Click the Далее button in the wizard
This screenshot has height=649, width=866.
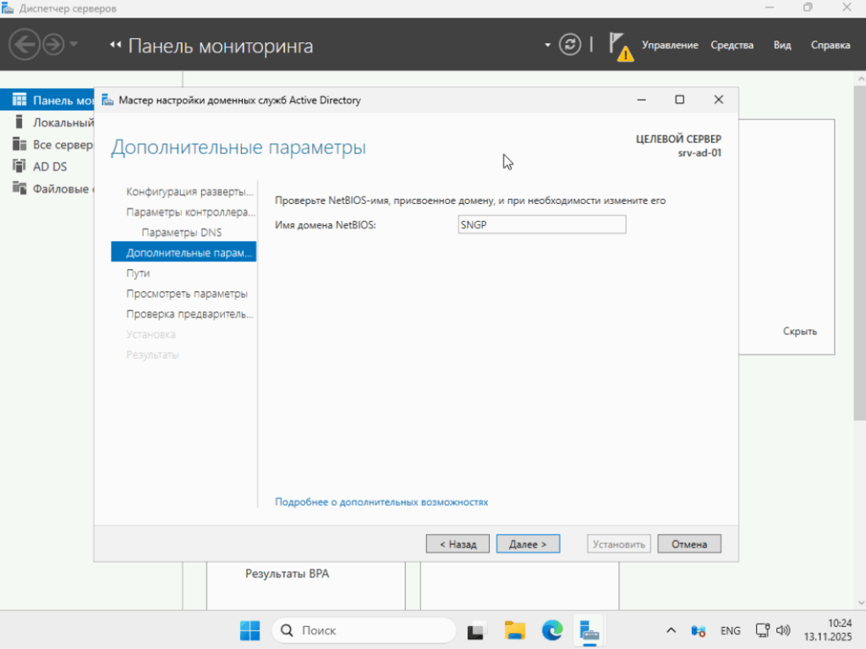pos(528,543)
